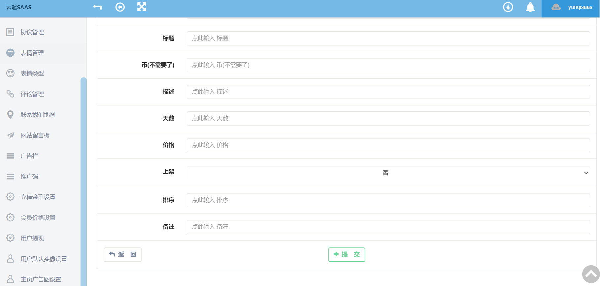This screenshot has height=286, width=600.
Task: Focus the 标题 input field
Action: coord(388,38)
